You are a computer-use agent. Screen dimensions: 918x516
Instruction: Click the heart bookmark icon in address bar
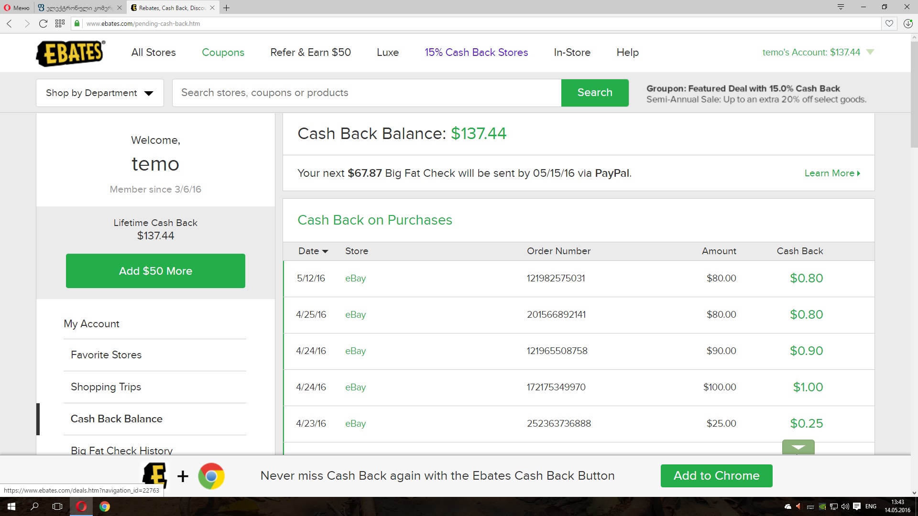click(x=889, y=23)
